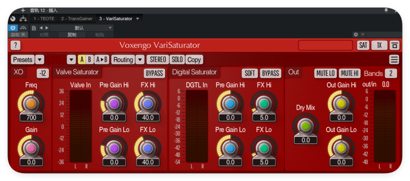This screenshot has height=181, width=410.
Task: Click the Freq value field showing 700
Action: (x=31, y=118)
